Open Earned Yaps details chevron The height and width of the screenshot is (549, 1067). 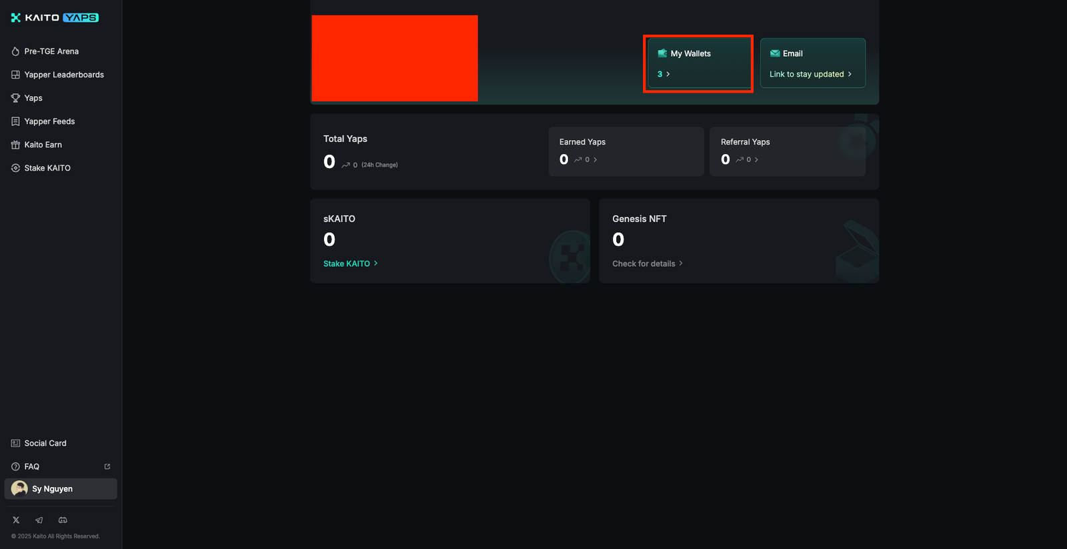596,159
